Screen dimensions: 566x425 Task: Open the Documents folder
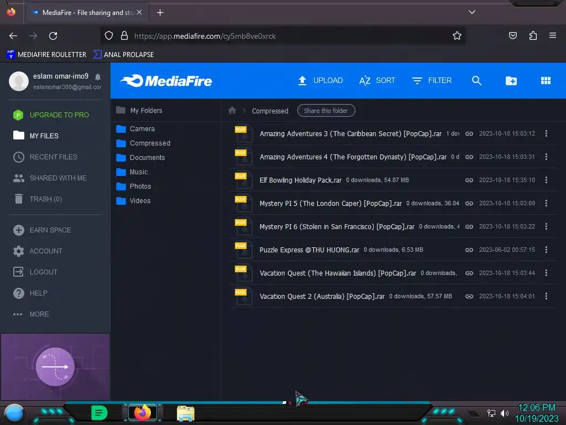[140, 158]
